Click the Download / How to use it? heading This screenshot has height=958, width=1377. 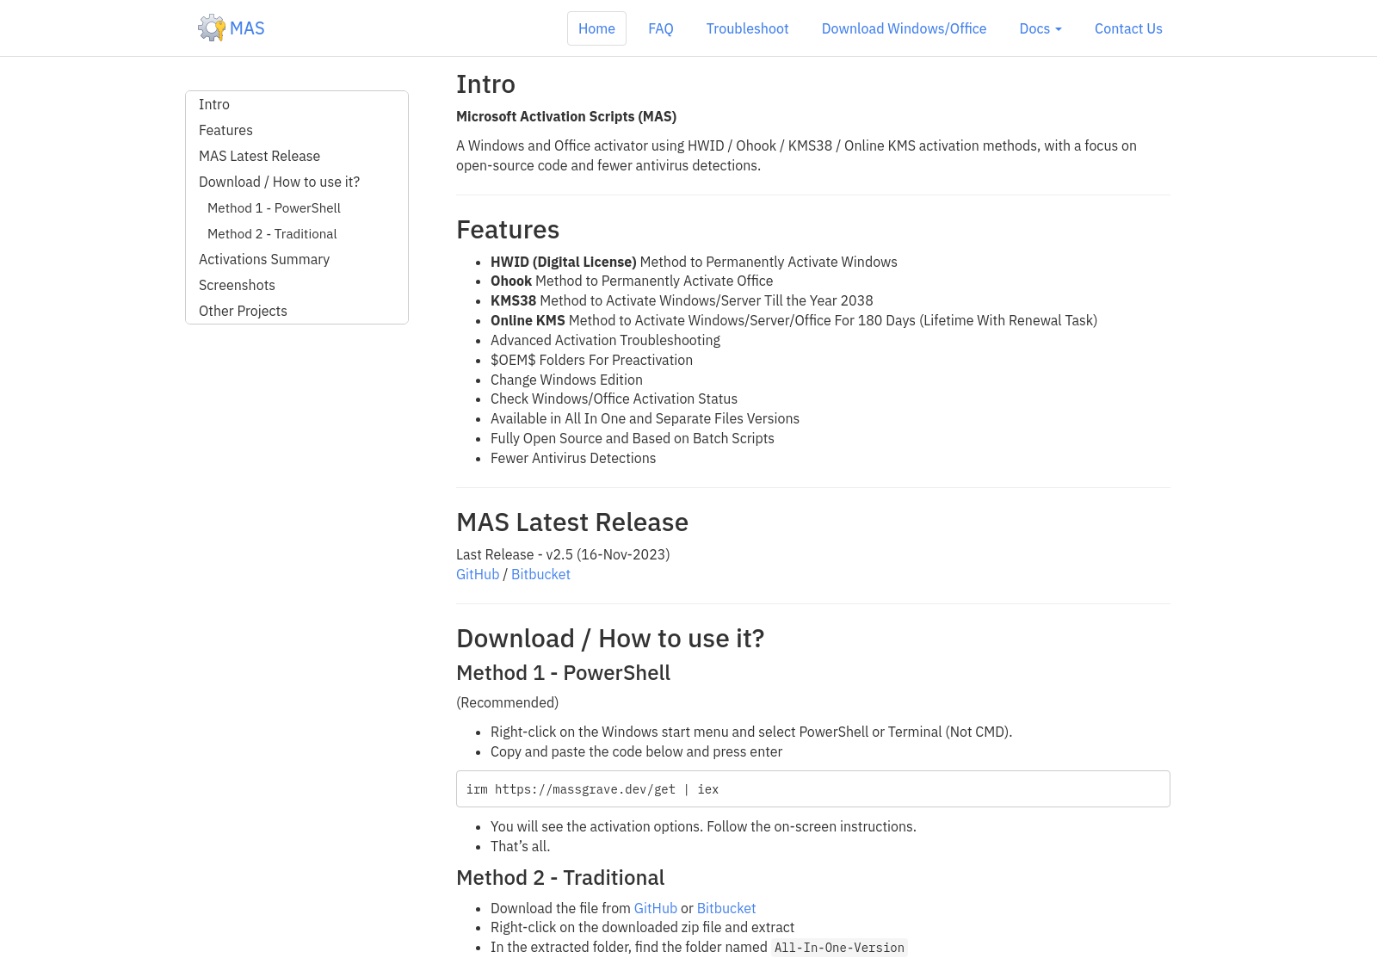(x=610, y=639)
